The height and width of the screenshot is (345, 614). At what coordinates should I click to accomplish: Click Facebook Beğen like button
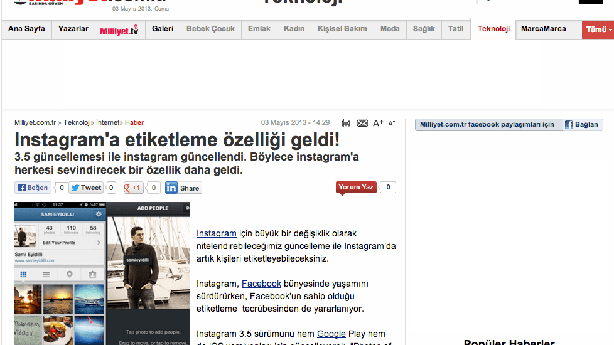click(x=33, y=188)
